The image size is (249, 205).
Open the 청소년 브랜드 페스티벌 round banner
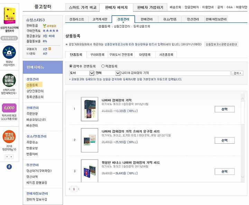coord(9,80)
